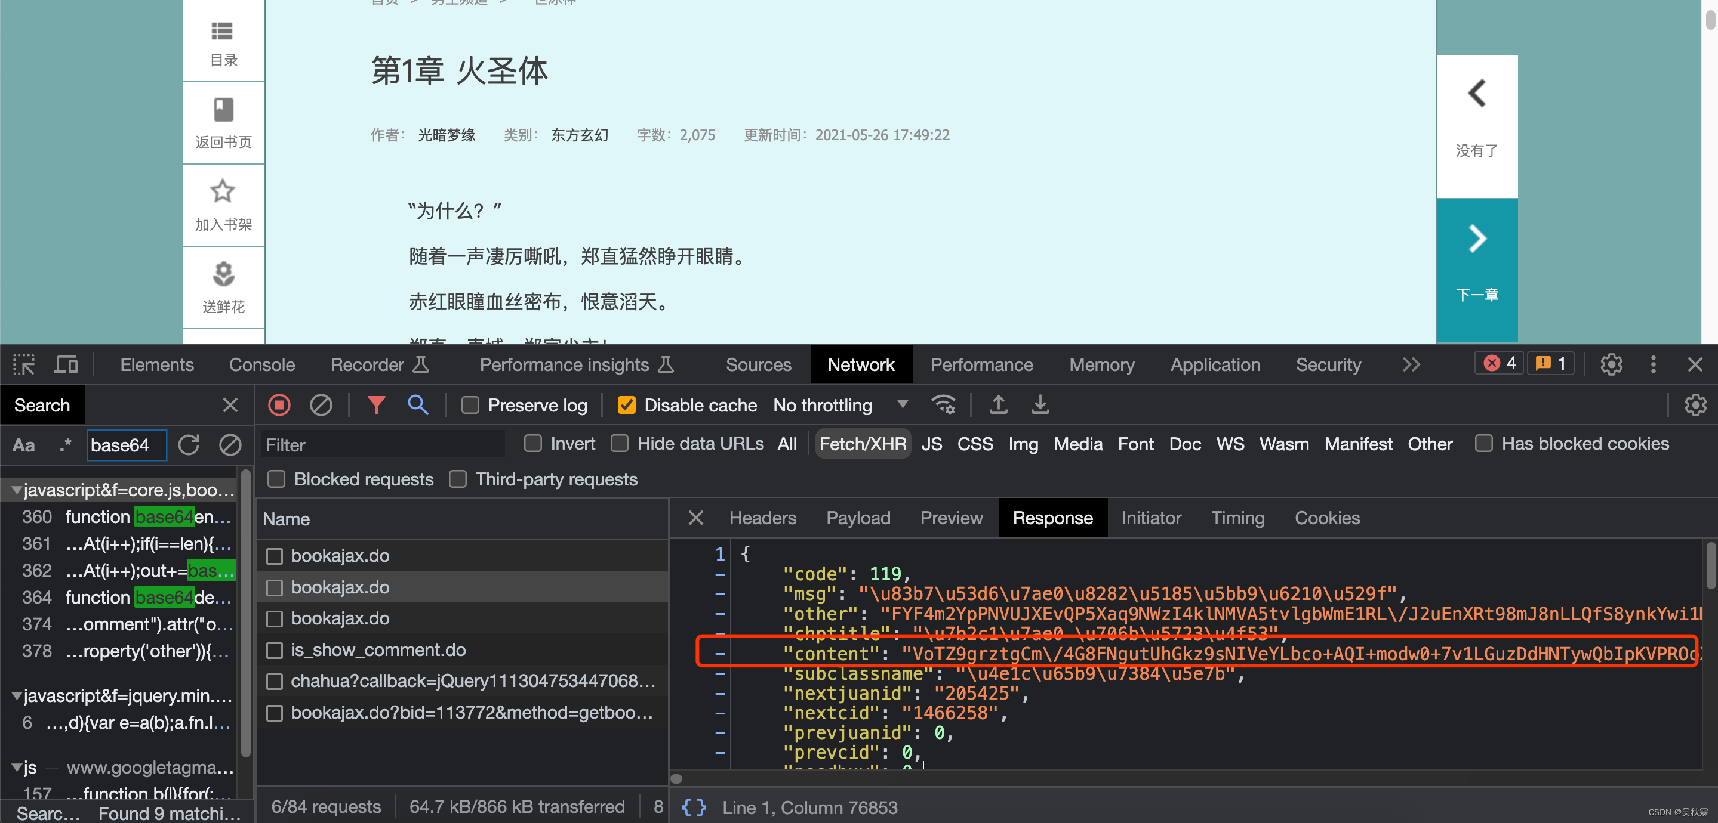
Task: Collapse the javascript&f=core.js search group
Action: (x=16, y=490)
